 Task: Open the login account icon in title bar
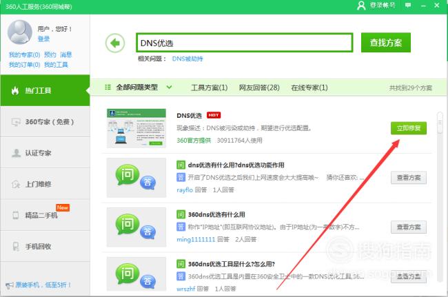[361, 6]
